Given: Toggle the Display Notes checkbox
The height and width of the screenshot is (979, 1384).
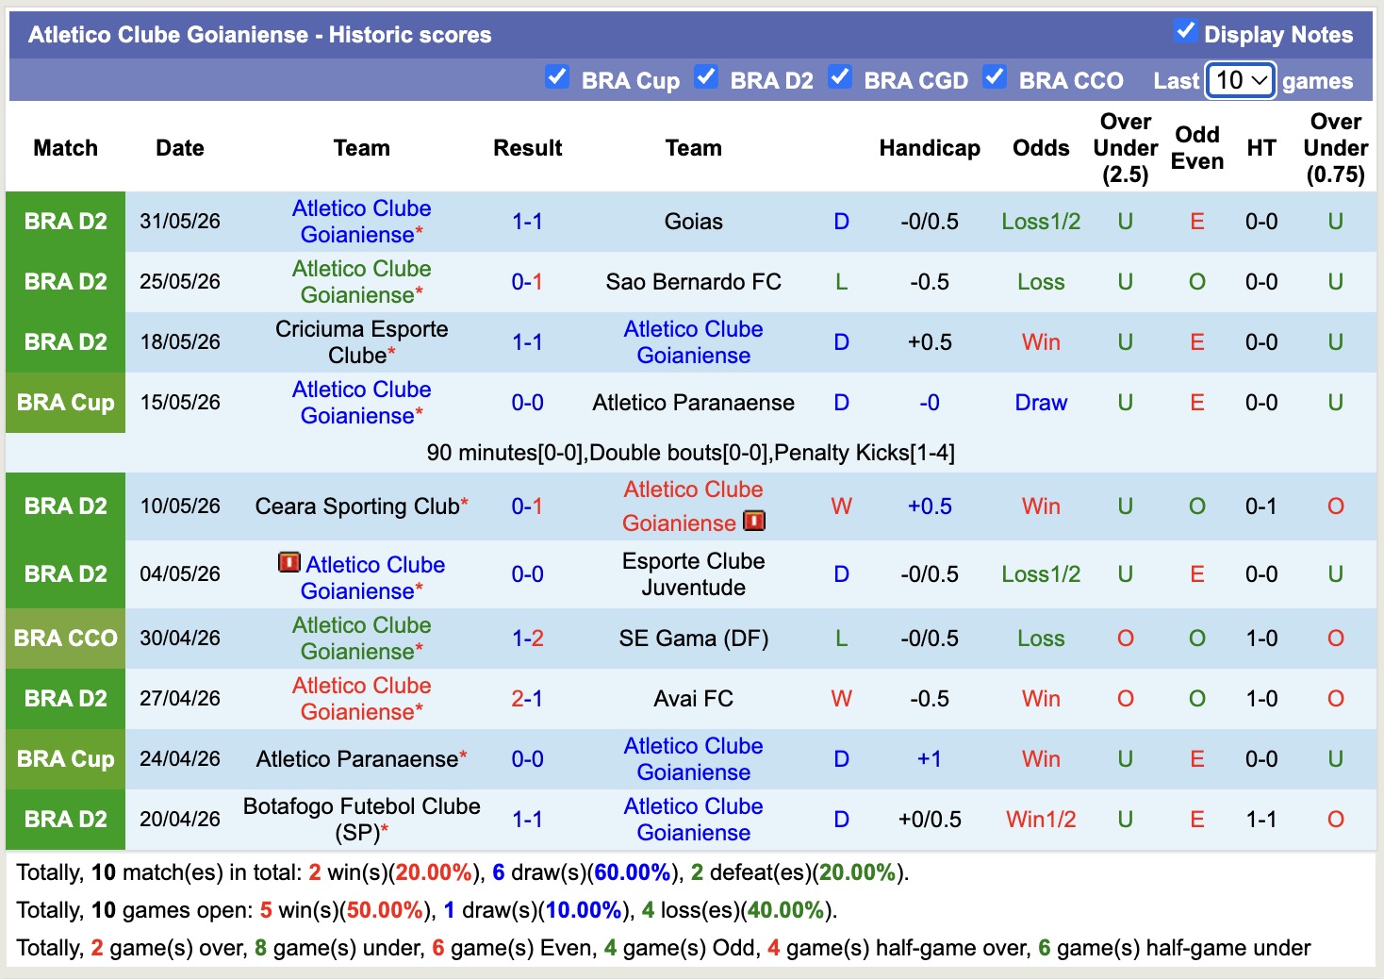Looking at the screenshot, I should click(x=1186, y=31).
